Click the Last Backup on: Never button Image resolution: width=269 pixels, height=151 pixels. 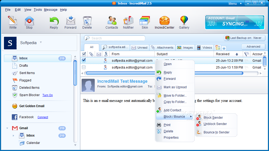pos(245,38)
